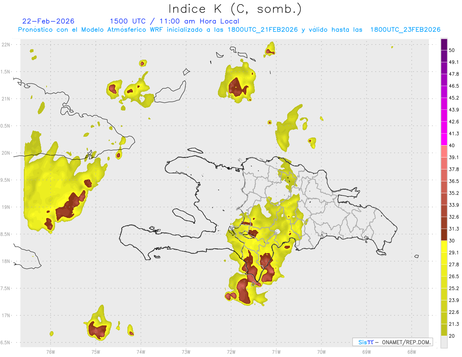
Task: Click the color scale value 37.8
Action: tap(454, 169)
